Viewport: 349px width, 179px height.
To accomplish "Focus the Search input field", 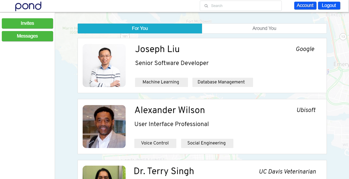I will [x=241, y=6].
